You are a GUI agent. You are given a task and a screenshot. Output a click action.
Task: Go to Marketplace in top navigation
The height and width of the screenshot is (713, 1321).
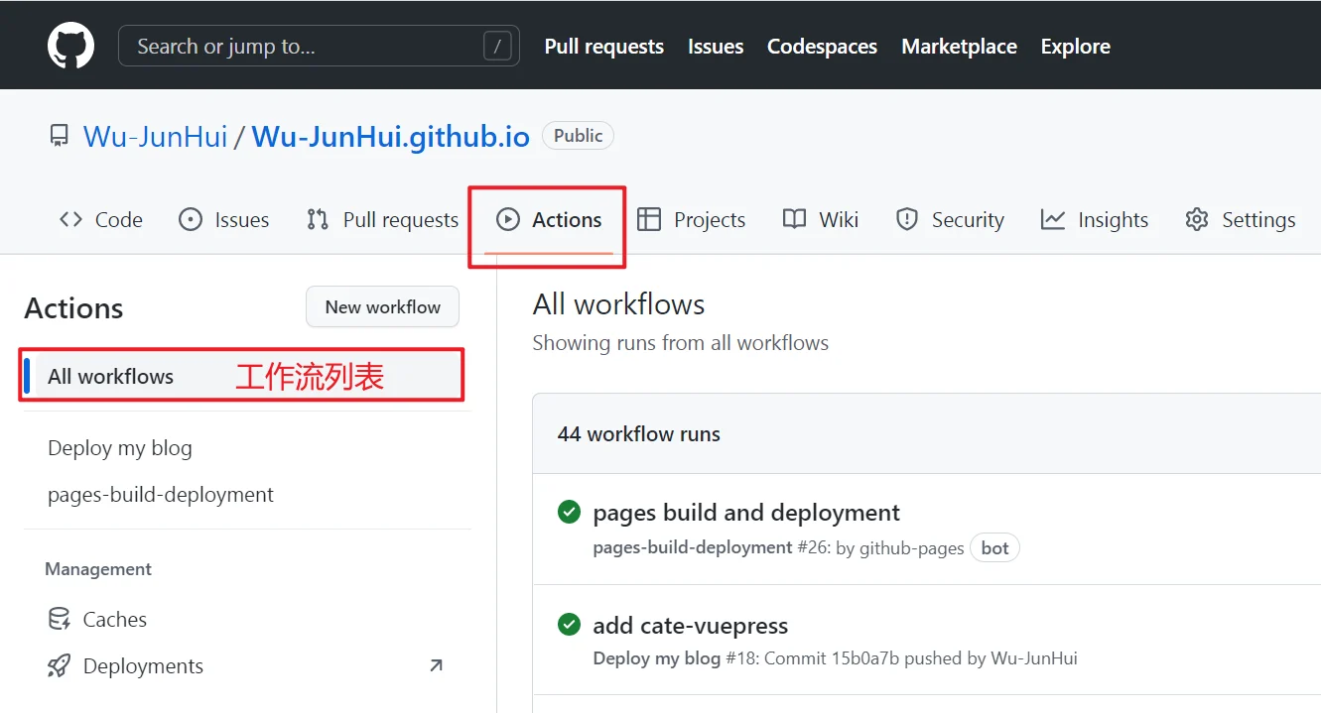coord(959,46)
